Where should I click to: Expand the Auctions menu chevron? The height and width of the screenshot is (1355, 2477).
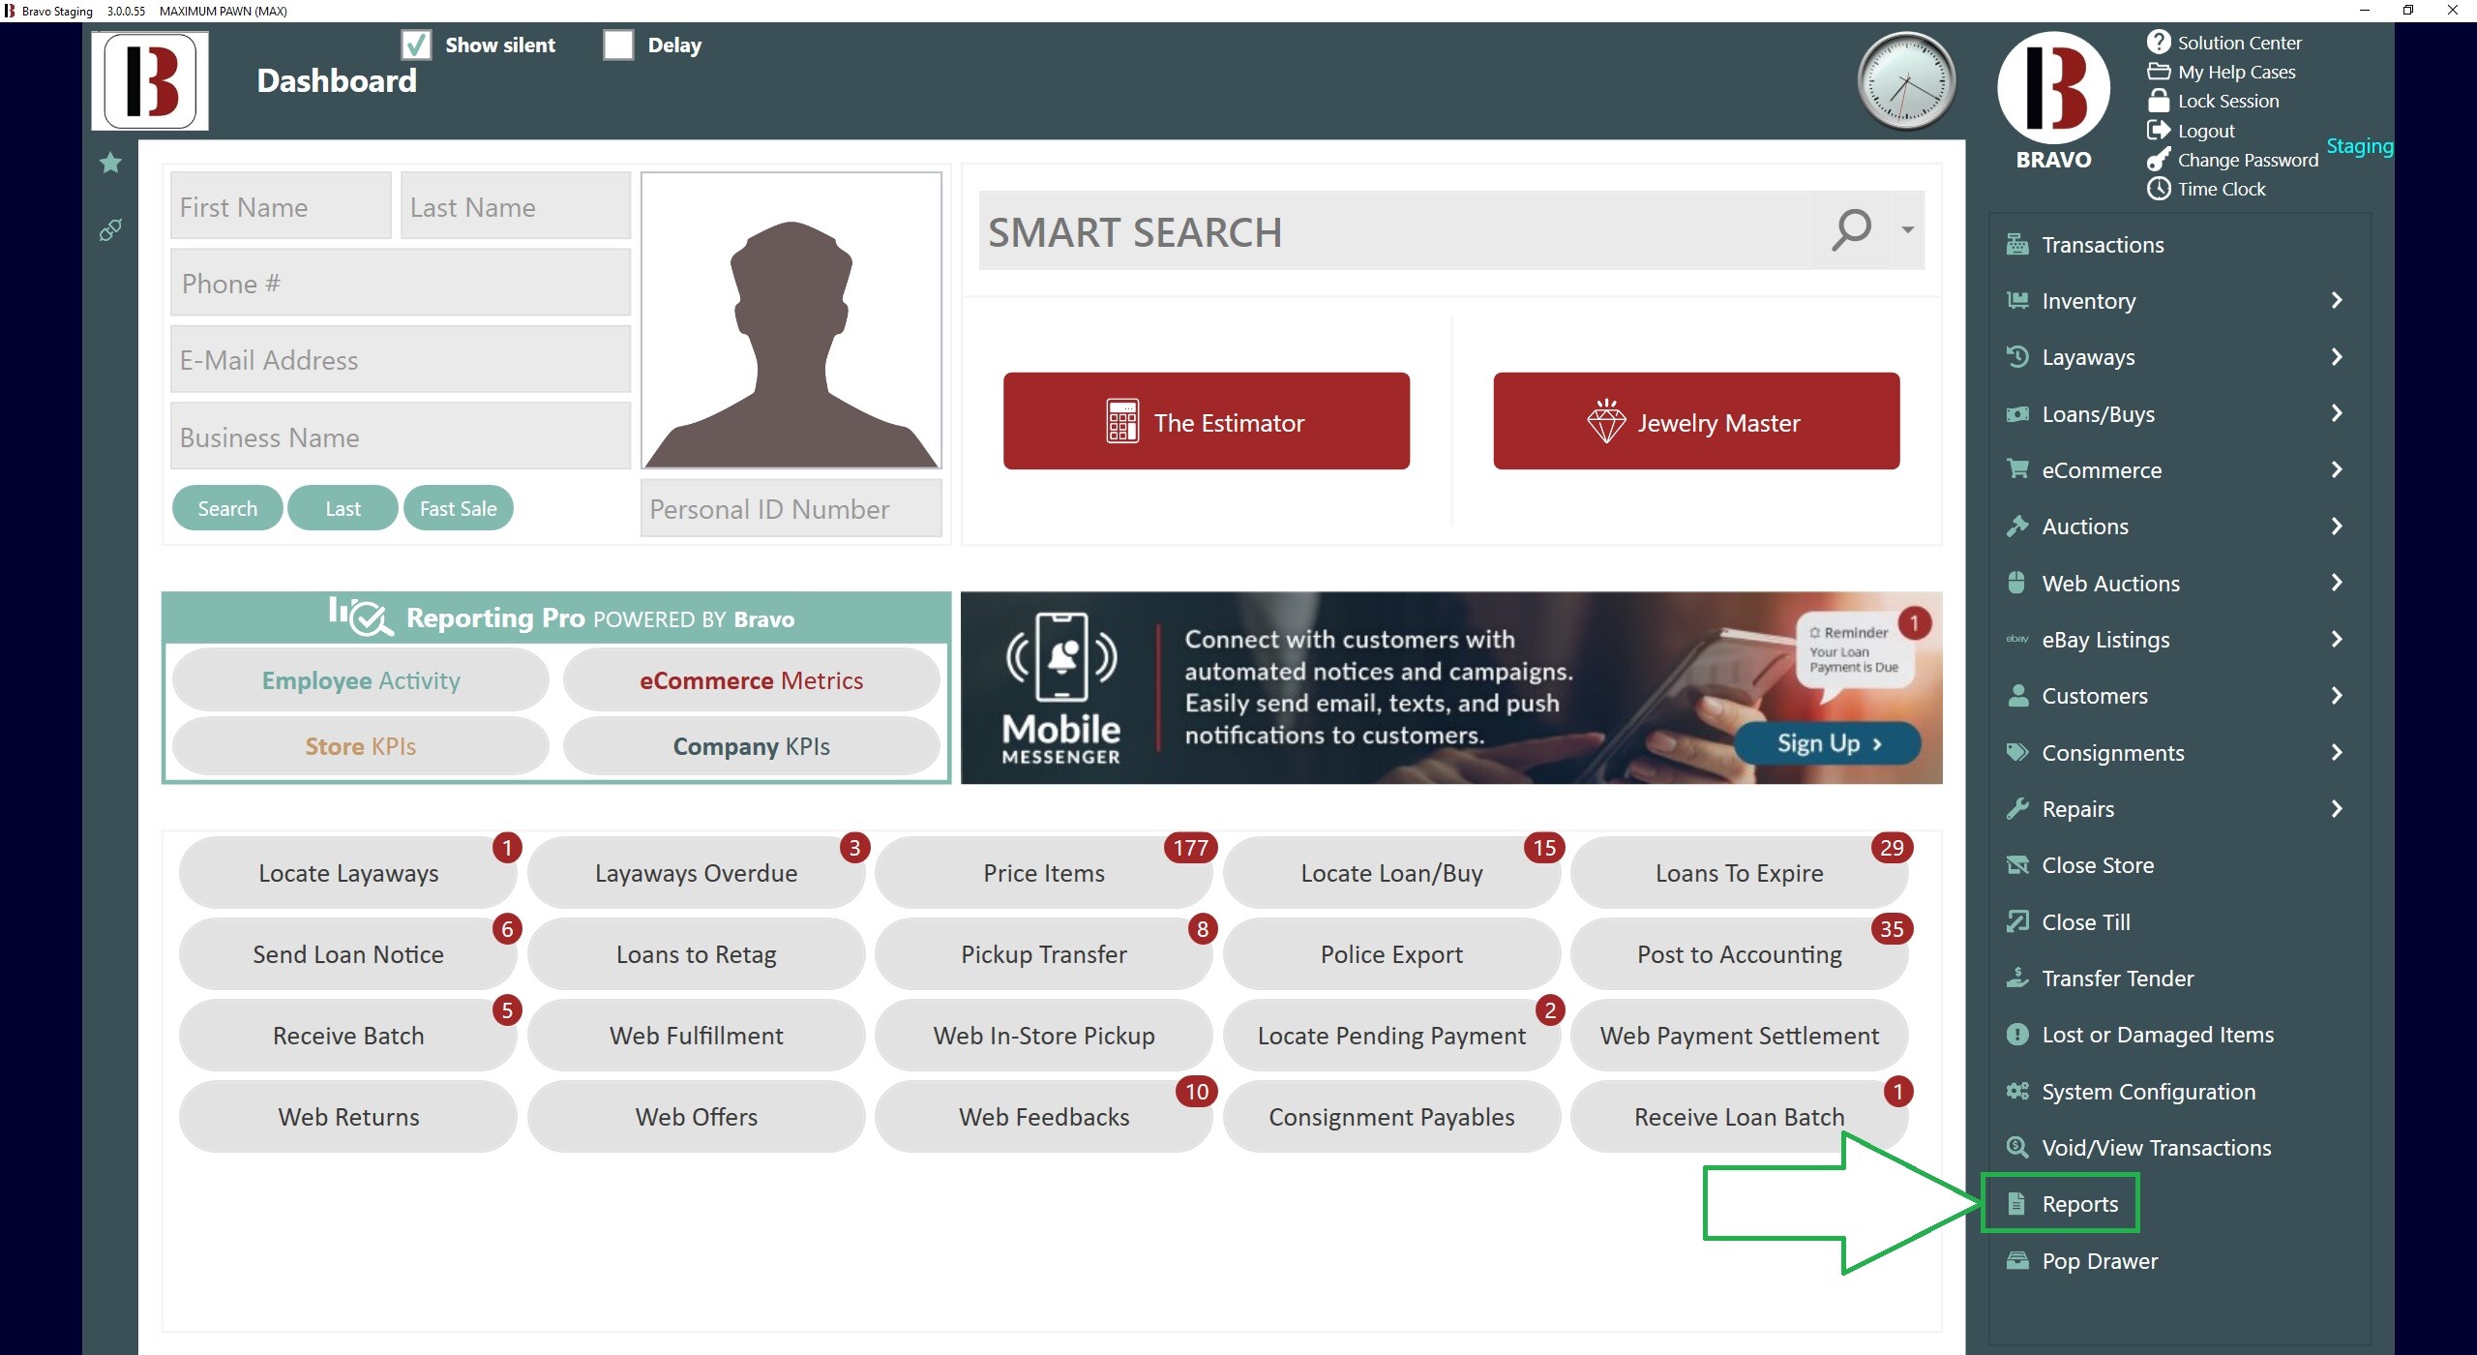pyautogui.click(x=2337, y=526)
